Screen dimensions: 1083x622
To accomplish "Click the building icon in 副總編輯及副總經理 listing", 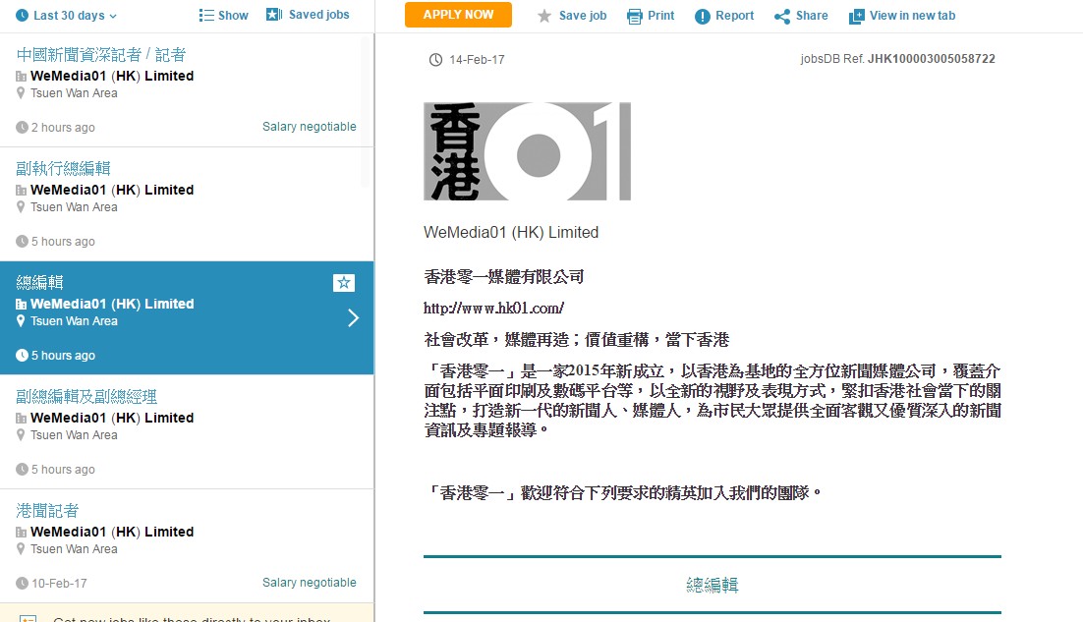I will 22,419.
